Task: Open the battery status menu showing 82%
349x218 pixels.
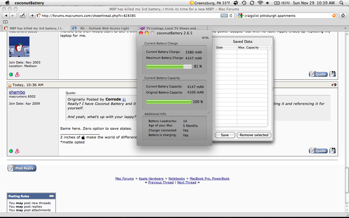Action: [x=282, y=3]
